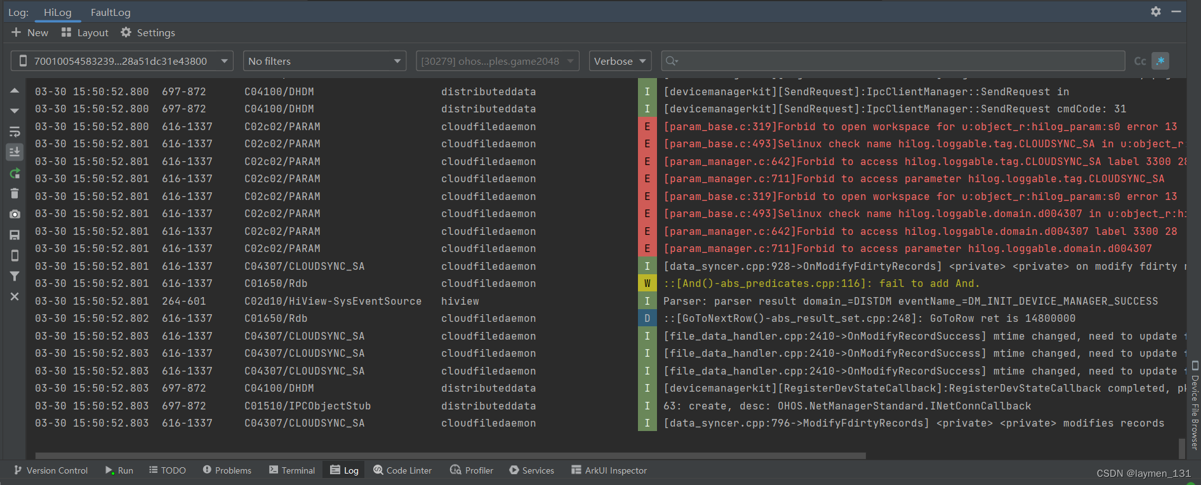Select the INetConnCallback create message
1201x485 pixels.
tap(847, 406)
